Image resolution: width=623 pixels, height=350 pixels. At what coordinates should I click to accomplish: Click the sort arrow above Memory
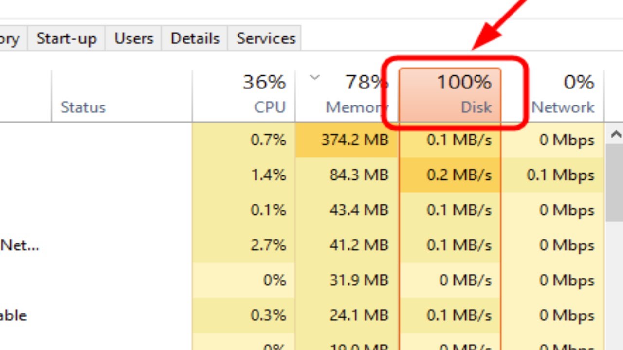tap(315, 77)
